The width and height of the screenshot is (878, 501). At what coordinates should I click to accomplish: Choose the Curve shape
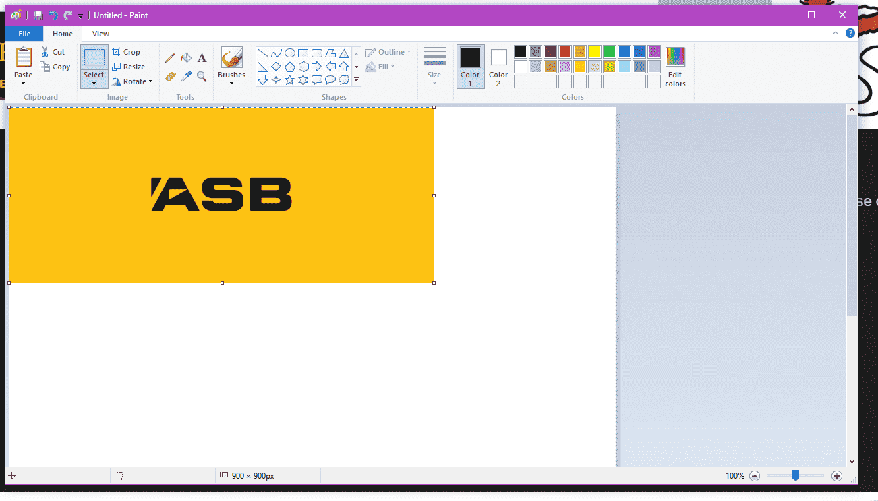(276, 53)
